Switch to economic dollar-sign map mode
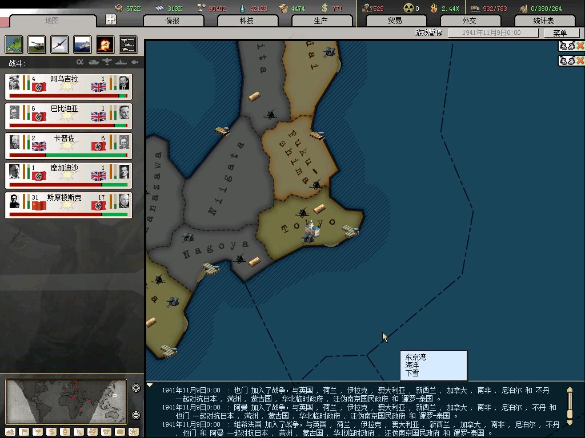 (x=51, y=432)
